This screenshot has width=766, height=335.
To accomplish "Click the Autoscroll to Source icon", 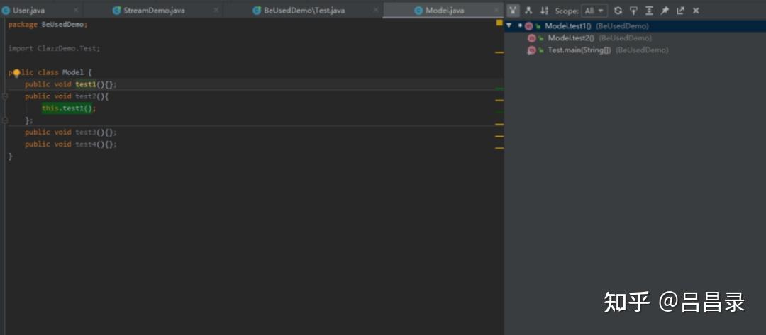I will [633, 11].
